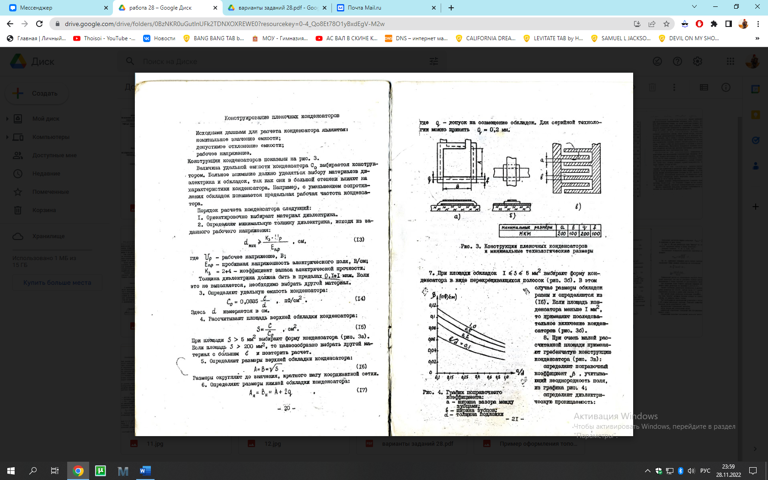Open the Google apps grid

click(731, 61)
